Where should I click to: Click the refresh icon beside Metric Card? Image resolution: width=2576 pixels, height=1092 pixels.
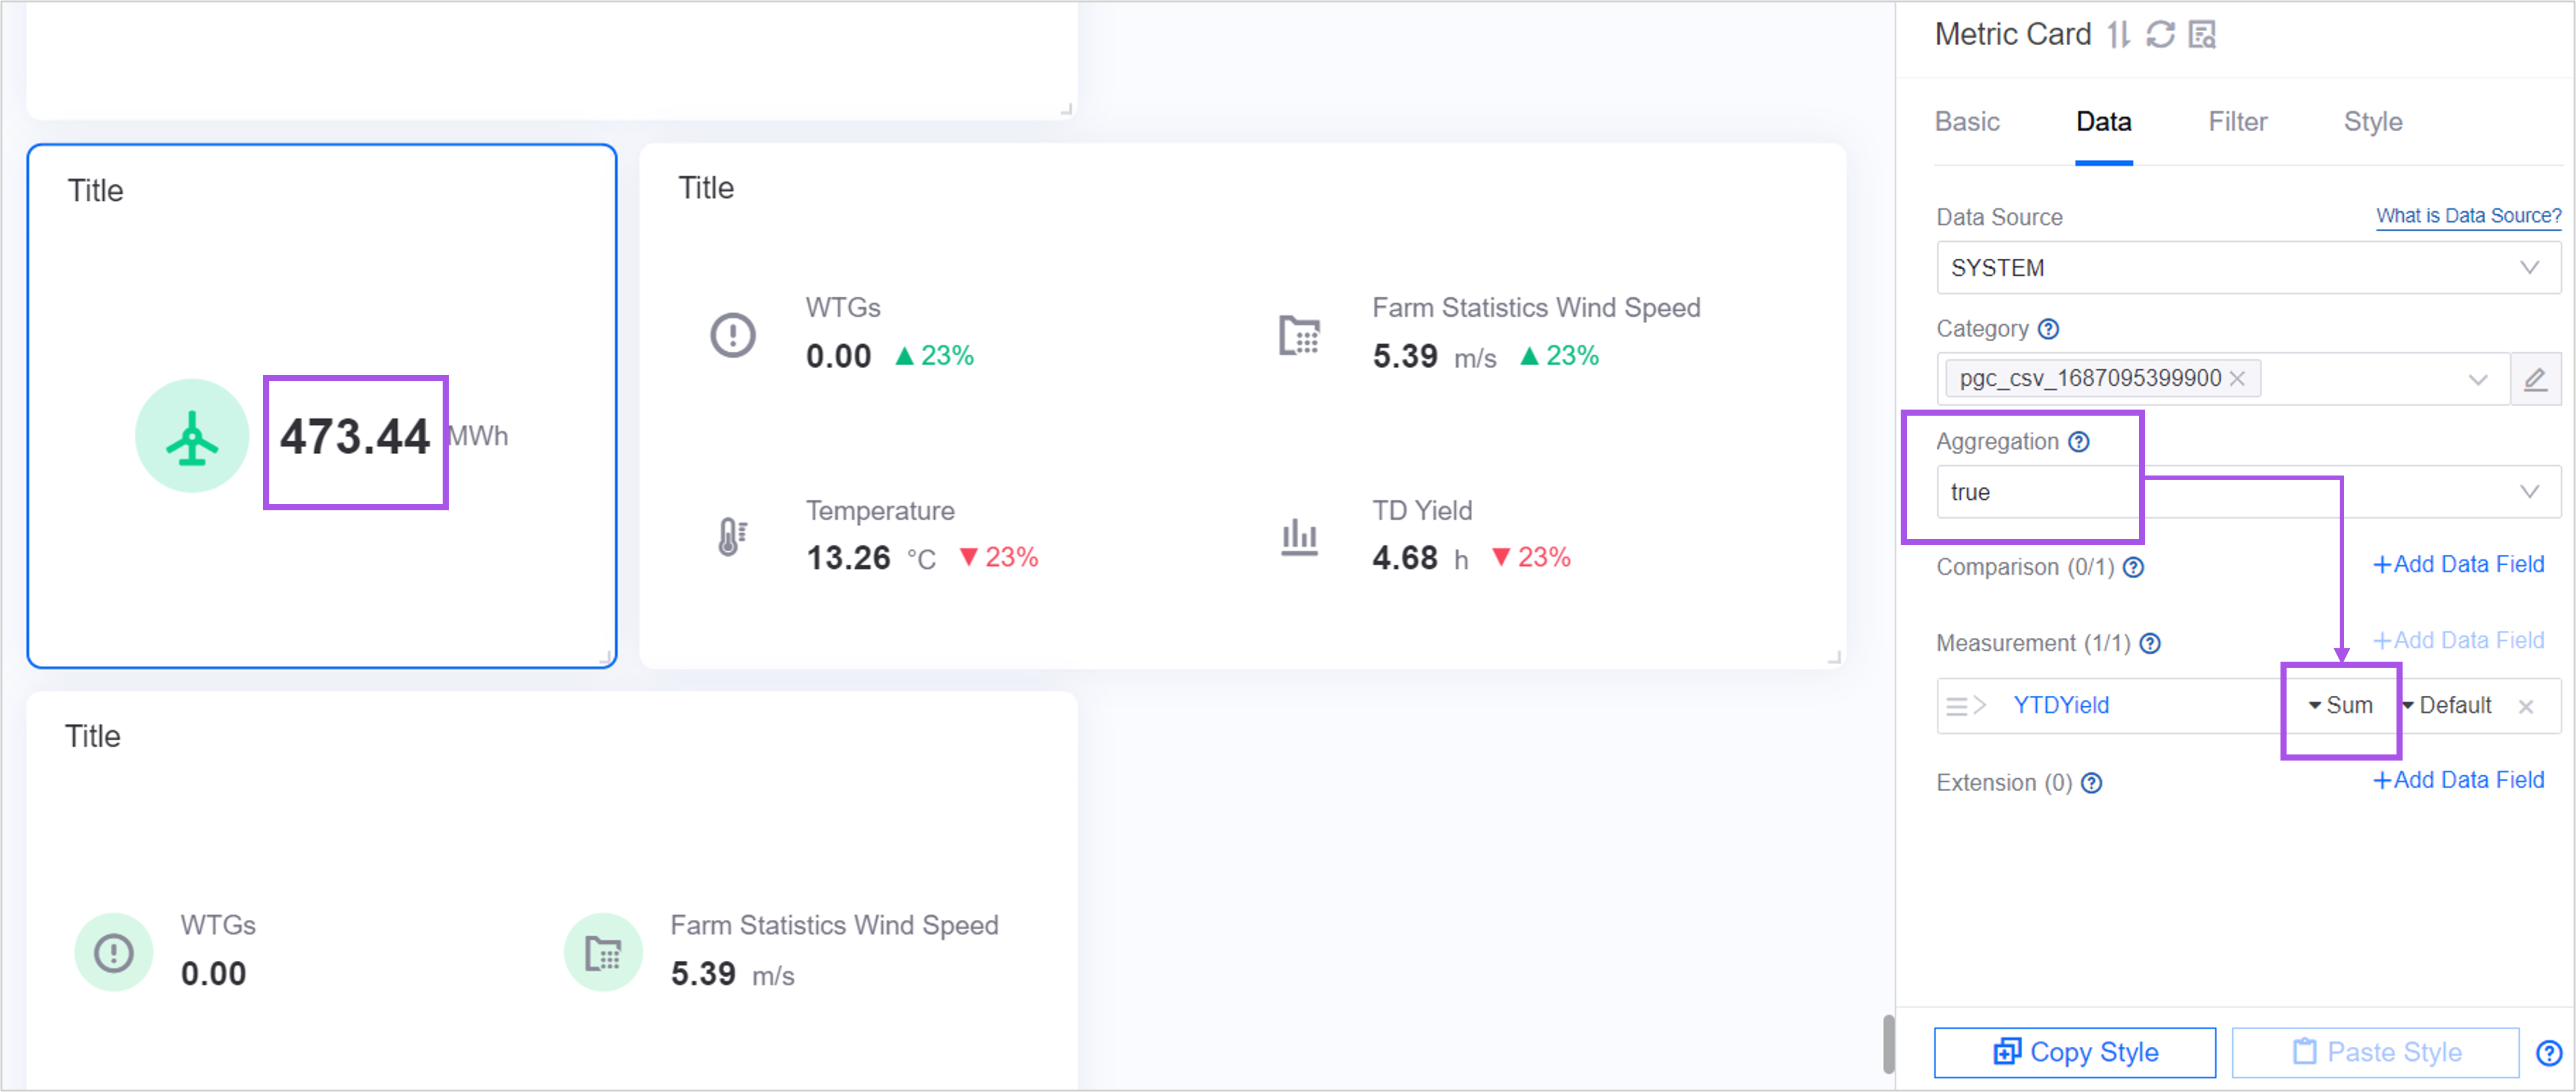[x=2160, y=35]
